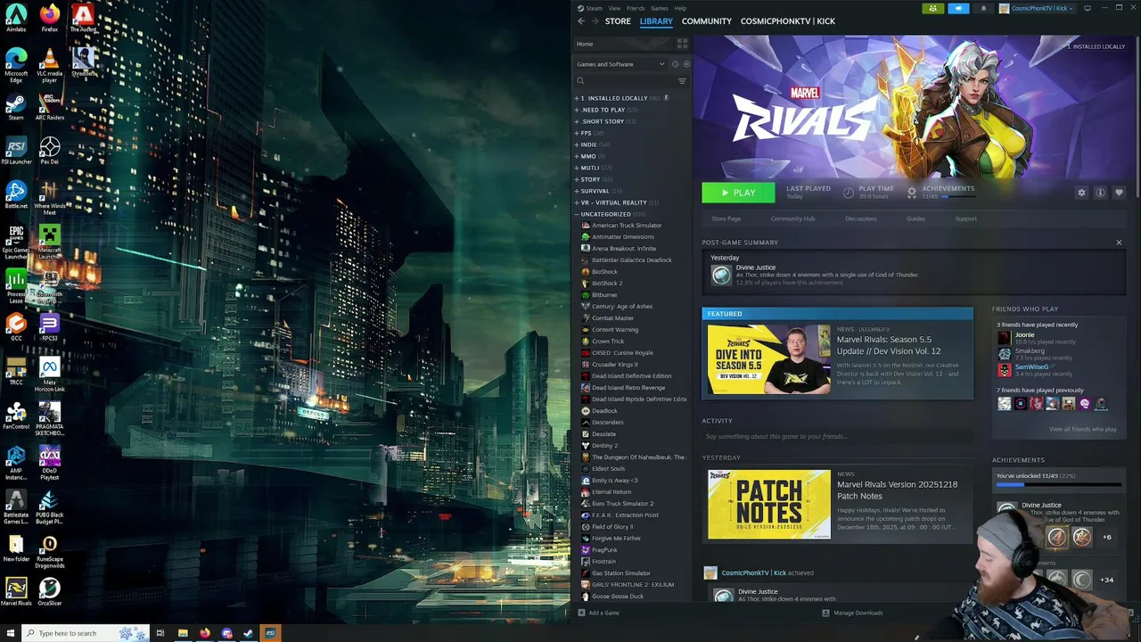The image size is (1141, 642).
Task: Expand the SURVIVAL collection
Action: [x=598, y=191]
